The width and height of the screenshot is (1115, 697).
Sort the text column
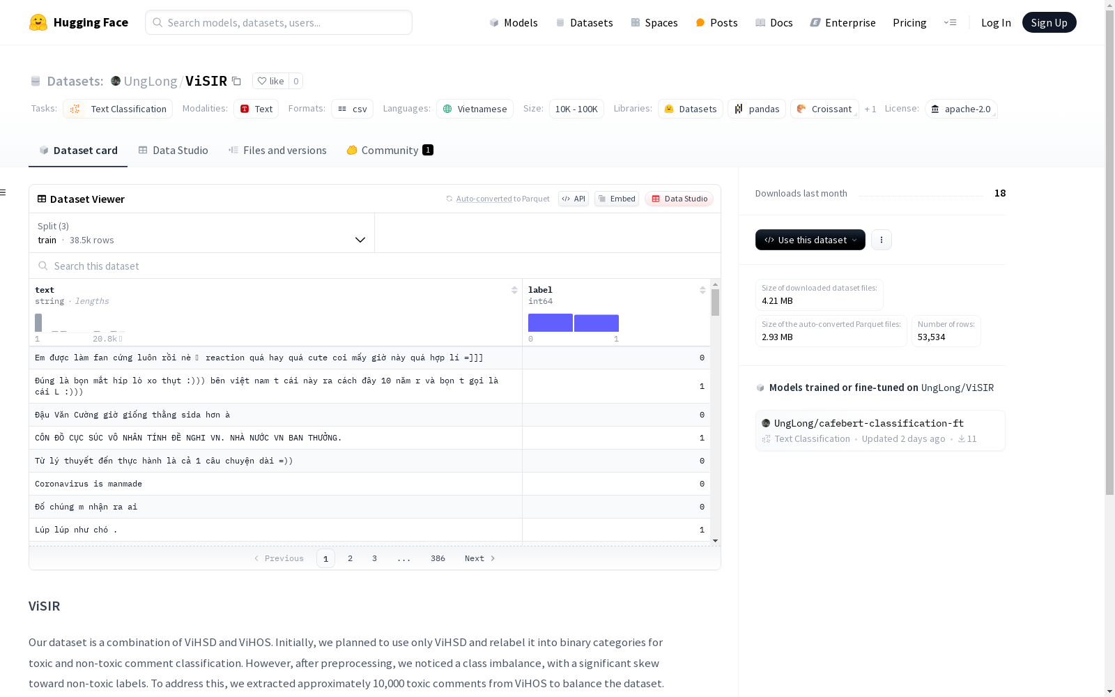[x=514, y=290]
